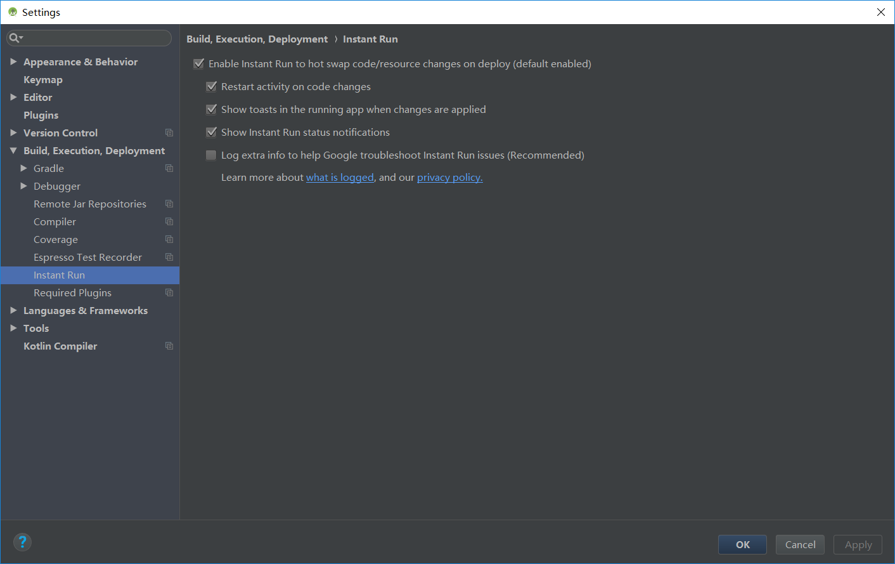The width and height of the screenshot is (895, 564).
Task: Select Keymap in the settings tree
Action: [x=43, y=79]
